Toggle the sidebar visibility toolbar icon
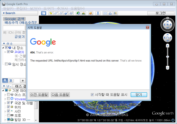The width and height of the screenshot is (177, 124). pos(43,13)
